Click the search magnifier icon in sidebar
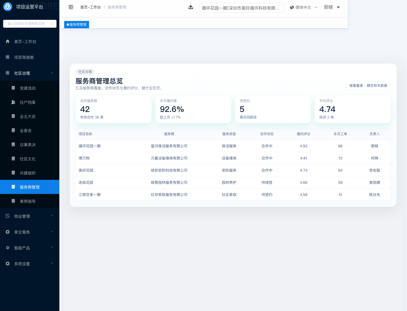This screenshot has width=407, height=311. pos(51,24)
